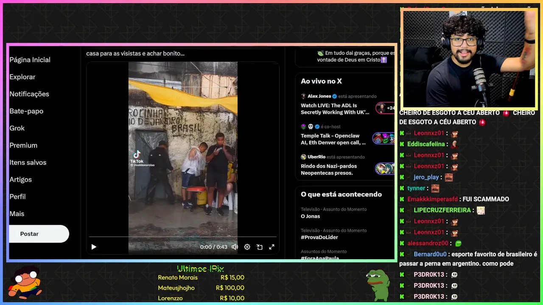Click the Kick badge beside tynner

tap(402, 188)
